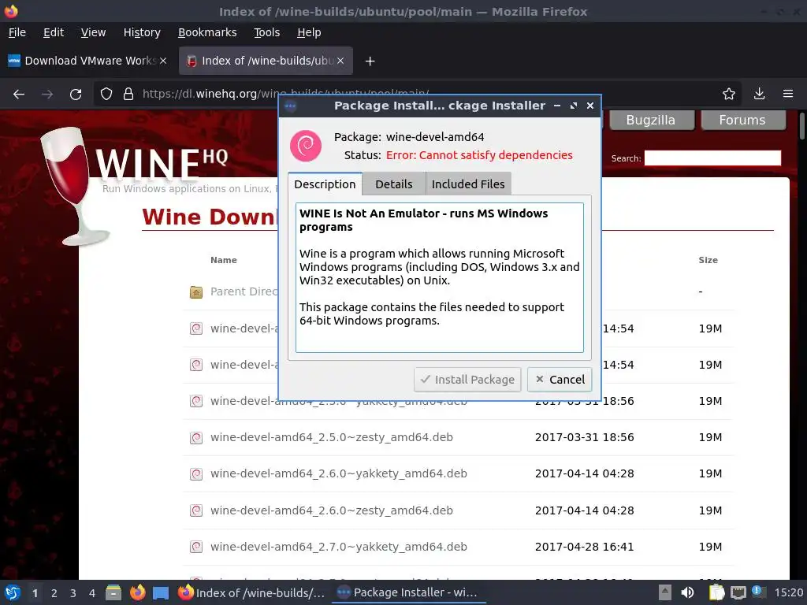Close the Download VMware Workstation tab
This screenshot has height=605, width=807.
[163, 61]
